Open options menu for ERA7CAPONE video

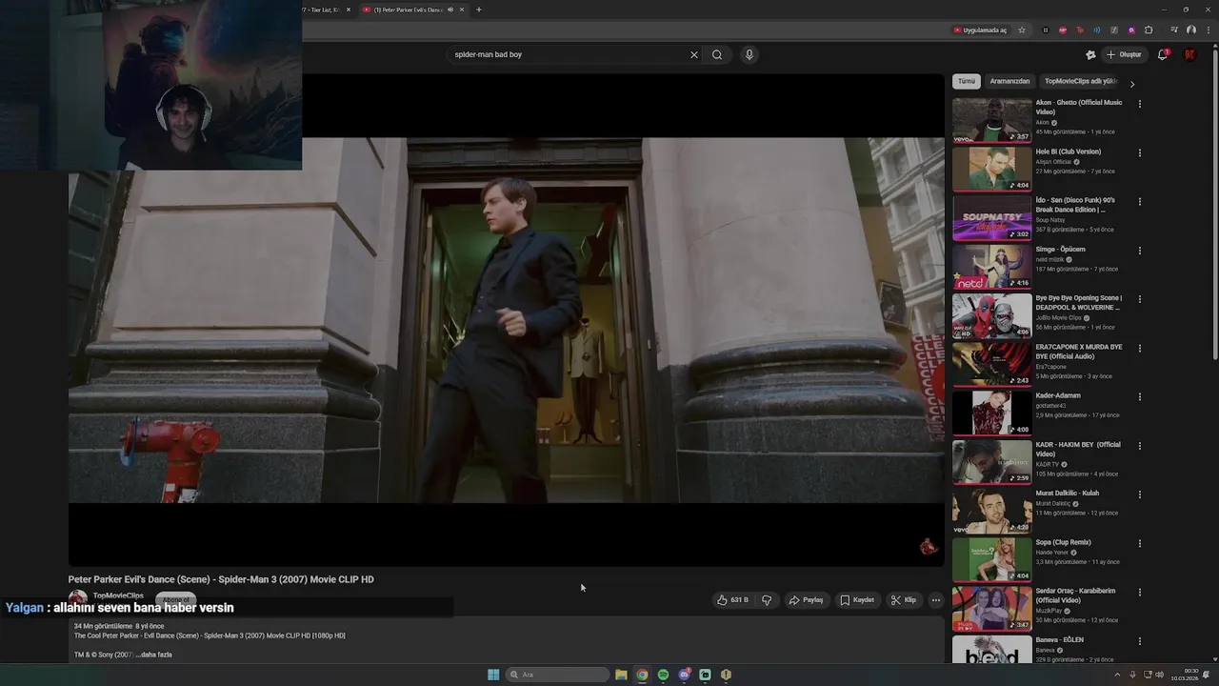(x=1139, y=348)
